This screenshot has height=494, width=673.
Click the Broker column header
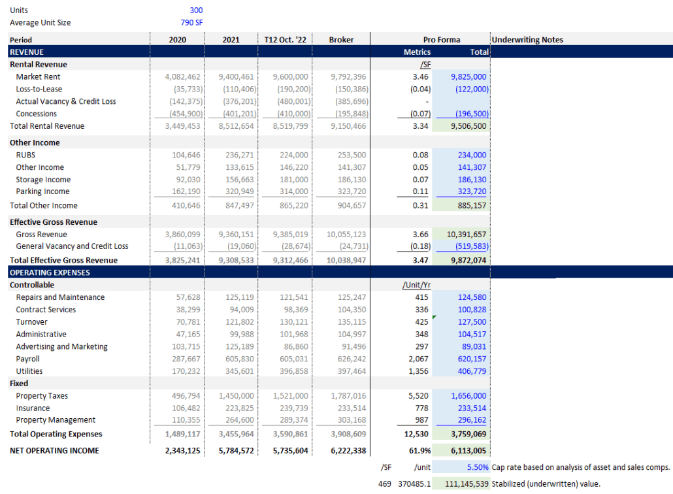click(x=342, y=39)
